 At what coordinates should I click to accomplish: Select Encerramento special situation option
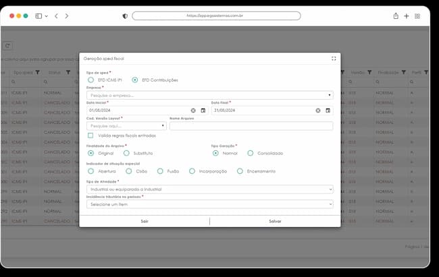pos(240,171)
